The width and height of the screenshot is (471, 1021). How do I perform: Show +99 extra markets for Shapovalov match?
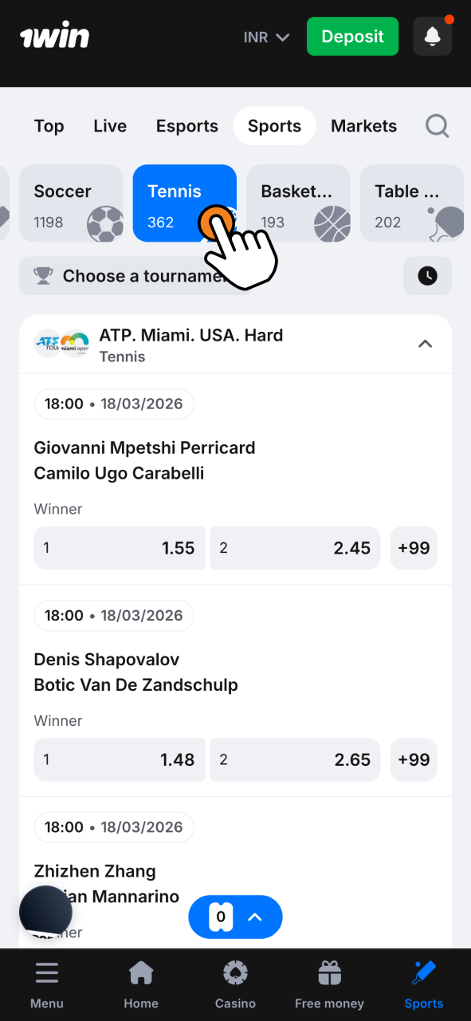pyautogui.click(x=414, y=759)
